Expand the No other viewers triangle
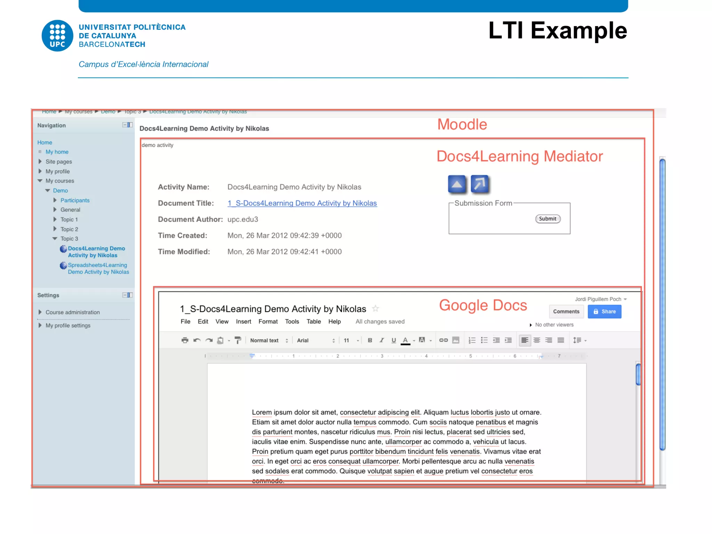Image resolution: width=712 pixels, height=534 pixels. click(x=531, y=325)
